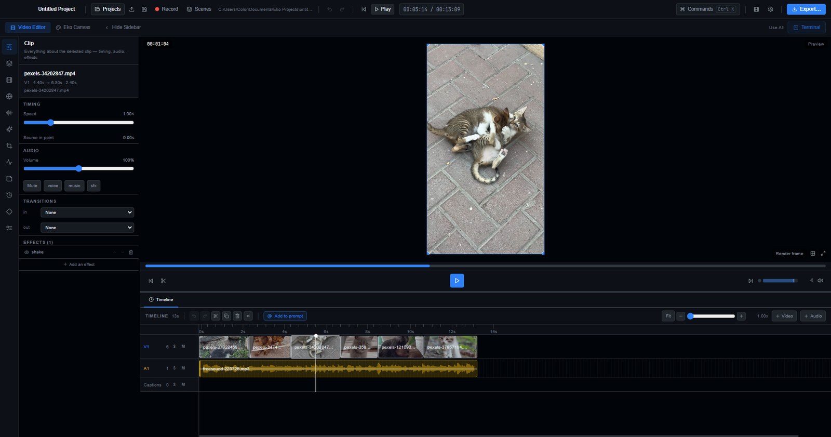
Task: Zoom out timeline with minus button
Action: (x=681, y=316)
